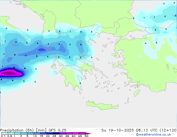177x137 pixels.
Task: Select the 5–10 mm legend swatch
Action: (30, 133)
